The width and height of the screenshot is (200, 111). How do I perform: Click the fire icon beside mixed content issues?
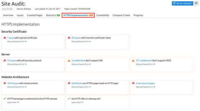tap(5, 83)
